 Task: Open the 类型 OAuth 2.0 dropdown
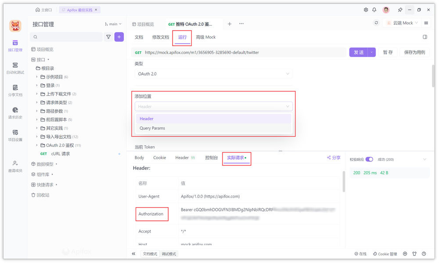214,73
